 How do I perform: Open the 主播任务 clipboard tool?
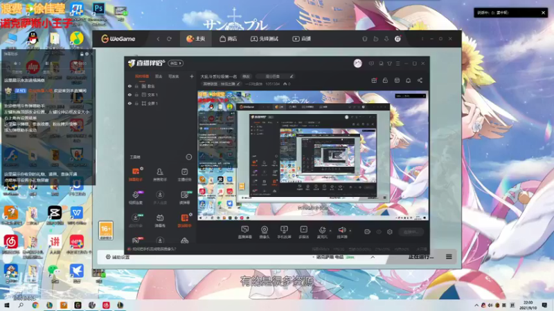click(184, 174)
